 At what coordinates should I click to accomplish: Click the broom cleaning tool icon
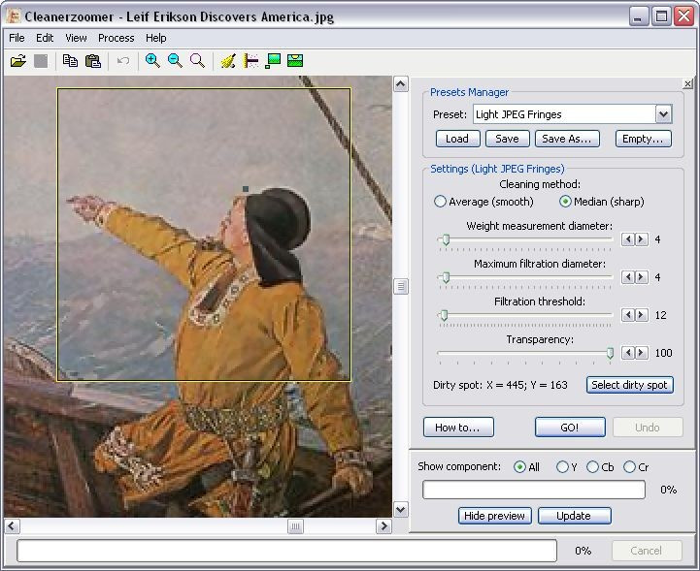228,61
